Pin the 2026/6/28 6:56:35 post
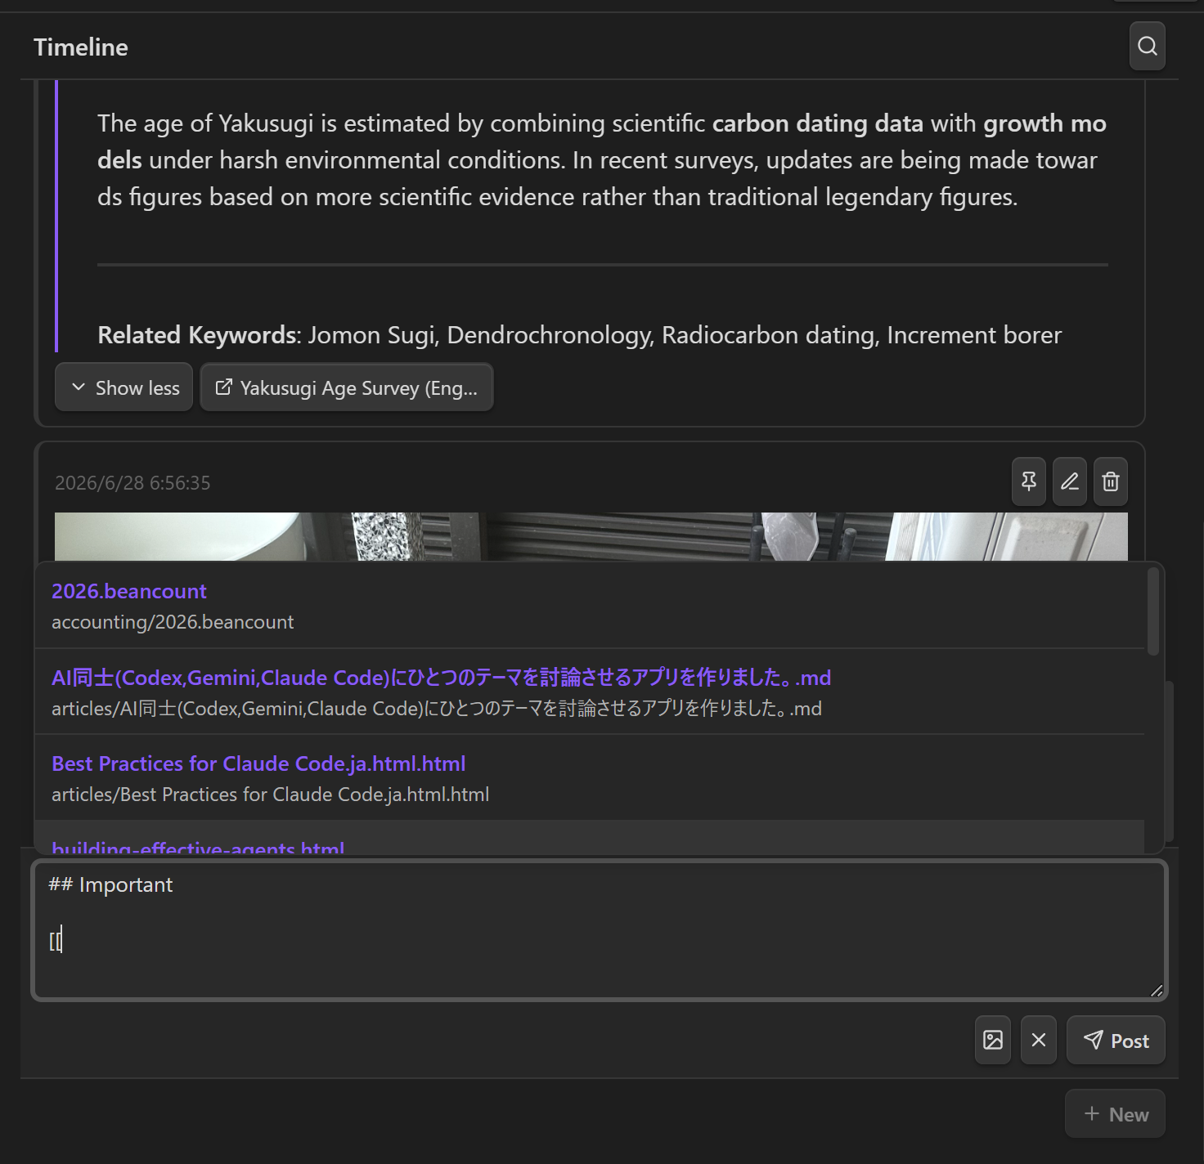1204x1164 pixels. point(1029,481)
